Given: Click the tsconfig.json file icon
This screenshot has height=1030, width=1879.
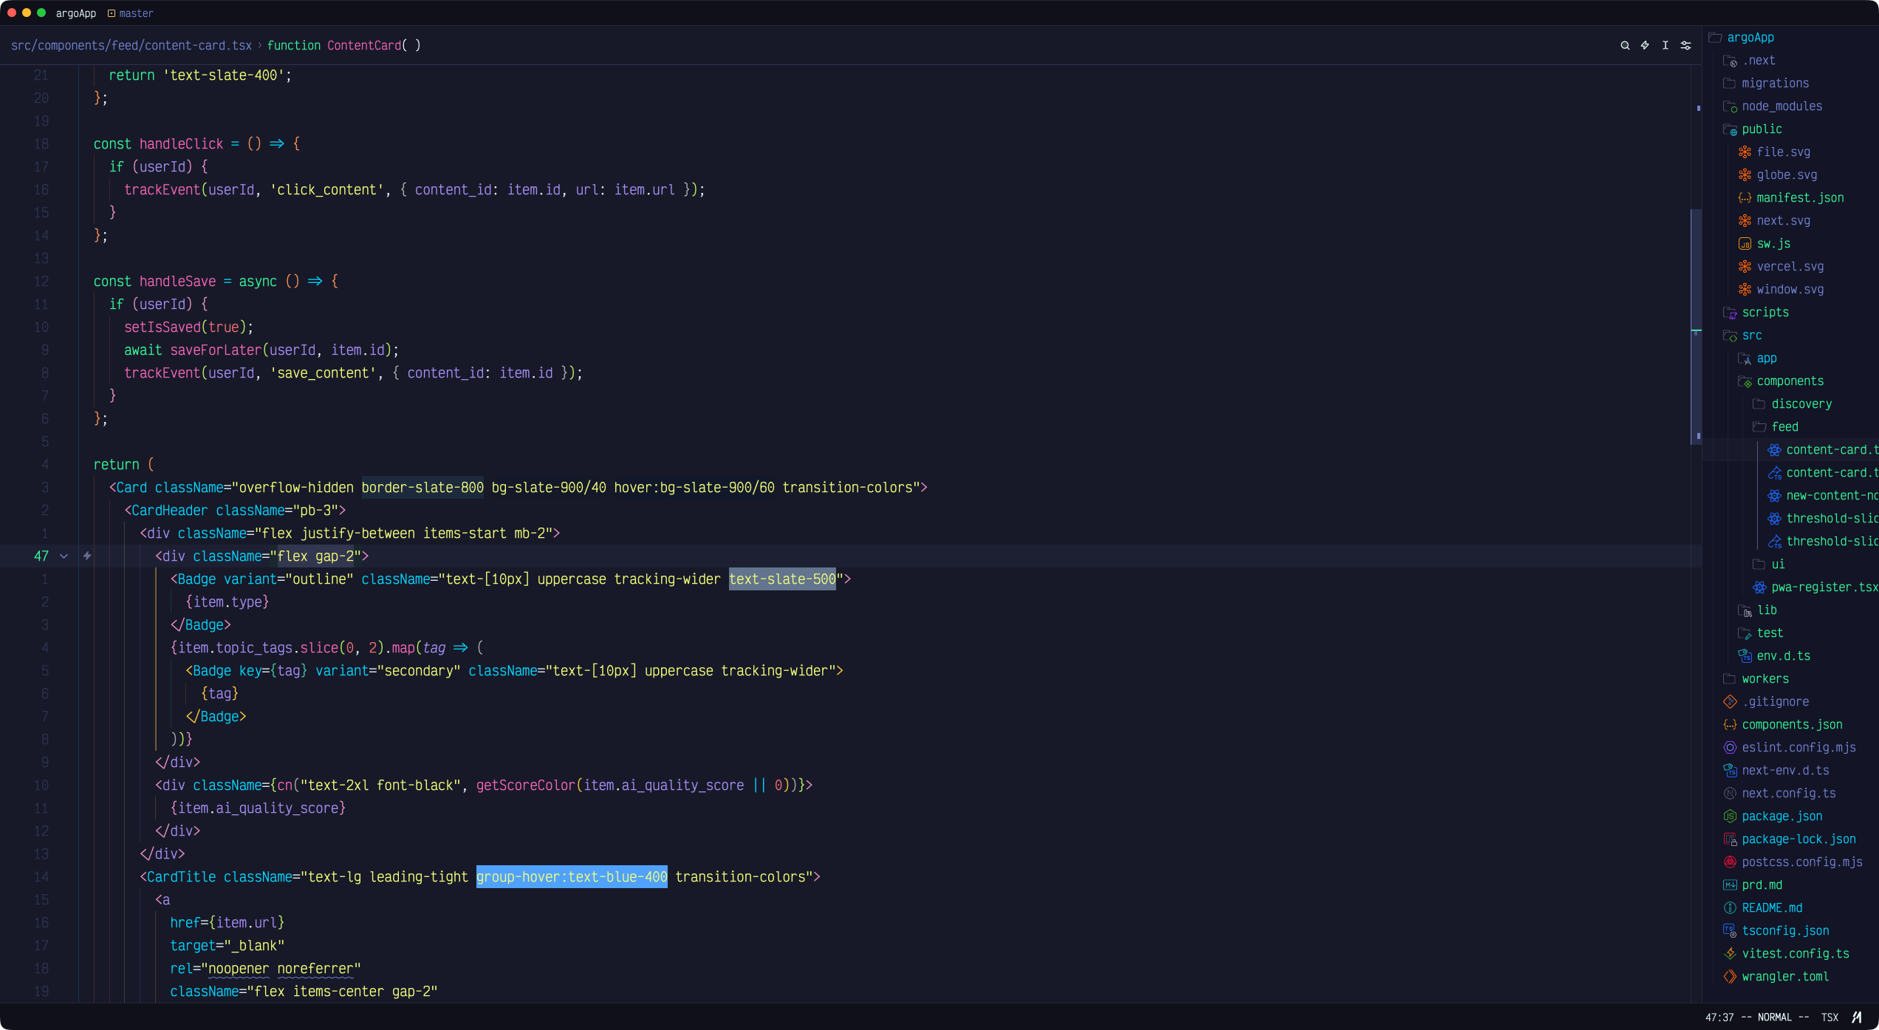Looking at the screenshot, I should point(1730,931).
